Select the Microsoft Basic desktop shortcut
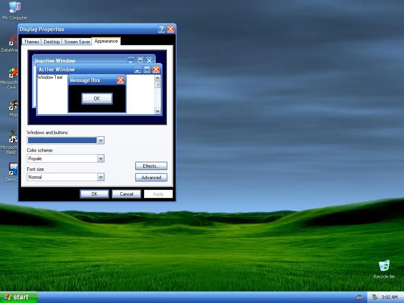The width and height of the screenshot is (404, 303). click(10, 142)
